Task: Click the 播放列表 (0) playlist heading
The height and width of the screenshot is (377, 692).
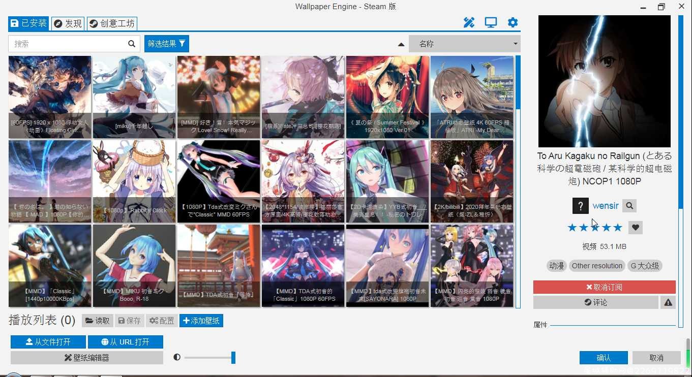Action: click(x=42, y=321)
